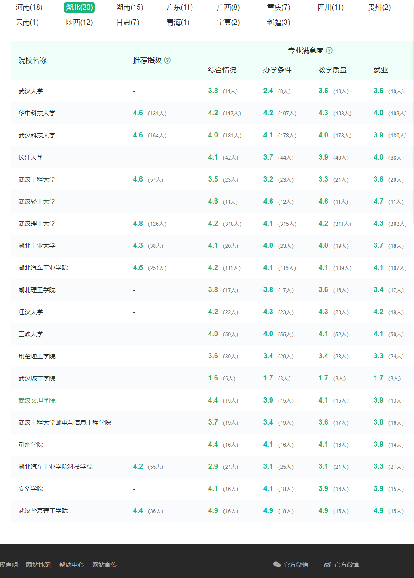Click the Weibo icon in the footer
The width and height of the screenshot is (414, 578).
(327, 564)
